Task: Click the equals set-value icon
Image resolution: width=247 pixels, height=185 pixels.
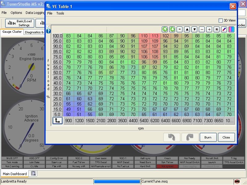Action: 179,29
